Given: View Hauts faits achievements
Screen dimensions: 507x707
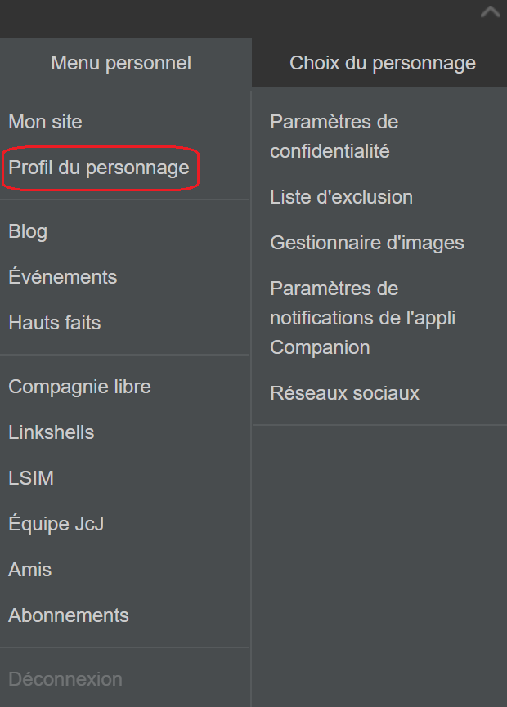Looking at the screenshot, I should tap(55, 323).
